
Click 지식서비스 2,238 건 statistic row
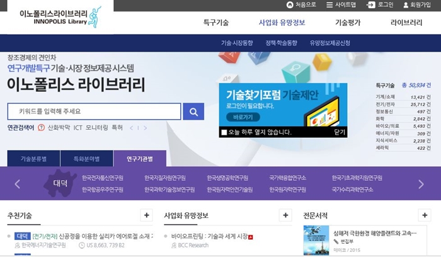[403, 141]
